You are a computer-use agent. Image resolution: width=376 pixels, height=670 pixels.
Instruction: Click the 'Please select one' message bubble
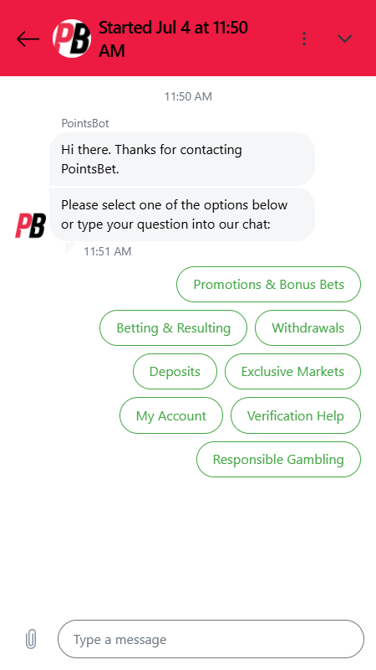click(182, 214)
